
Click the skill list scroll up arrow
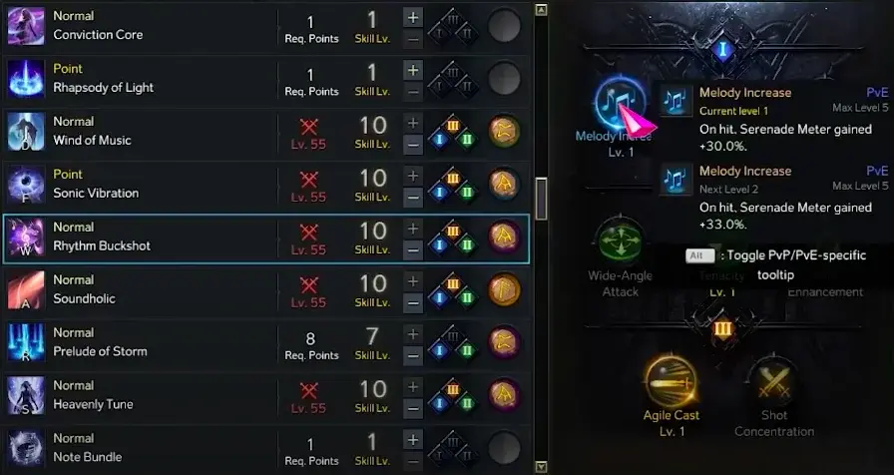(x=541, y=10)
